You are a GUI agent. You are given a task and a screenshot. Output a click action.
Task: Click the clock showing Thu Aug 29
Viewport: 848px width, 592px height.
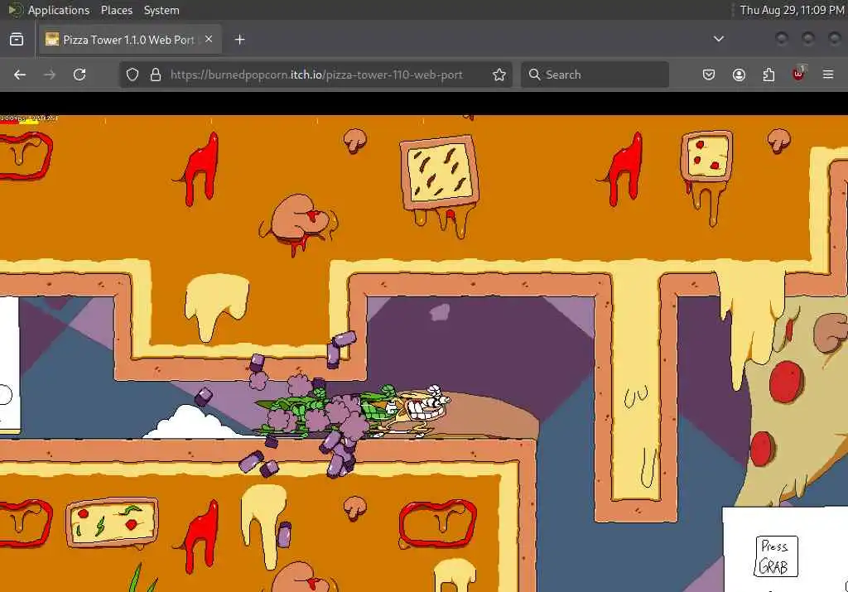point(792,10)
